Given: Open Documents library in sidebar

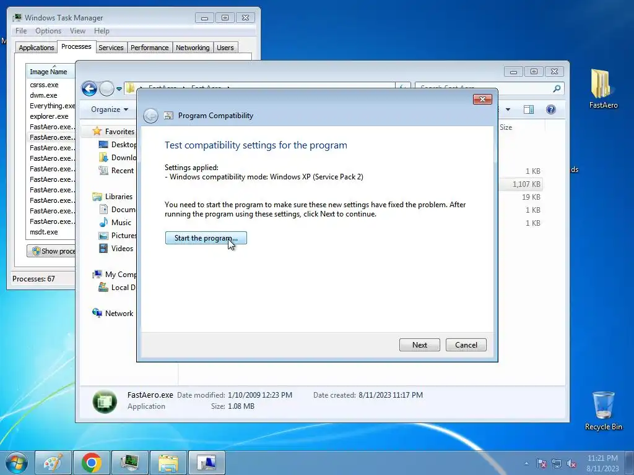Looking at the screenshot, I should (117, 209).
